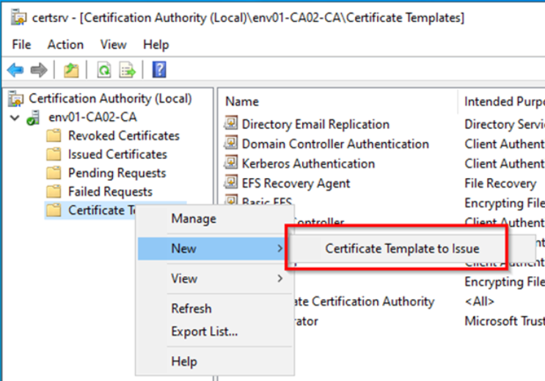Click the Export List toolbar icon
The width and height of the screenshot is (545, 381).
tap(127, 70)
